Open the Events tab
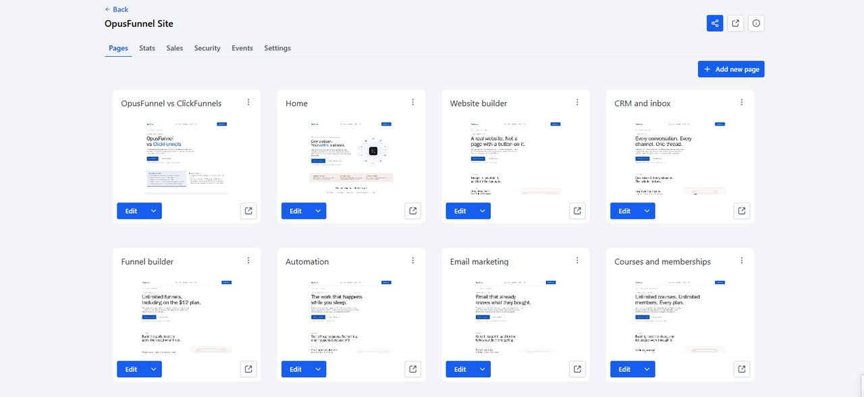This screenshot has width=864, height=397. (242, 48)
